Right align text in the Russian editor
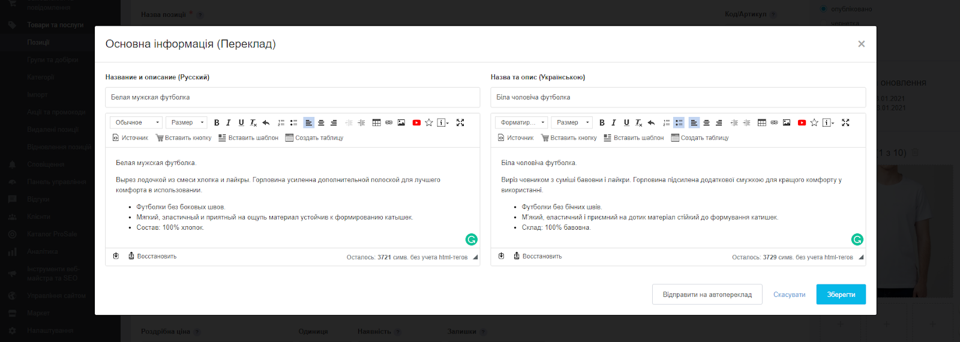This screenshot has width=960, height=342. click(x=334, y=122)
